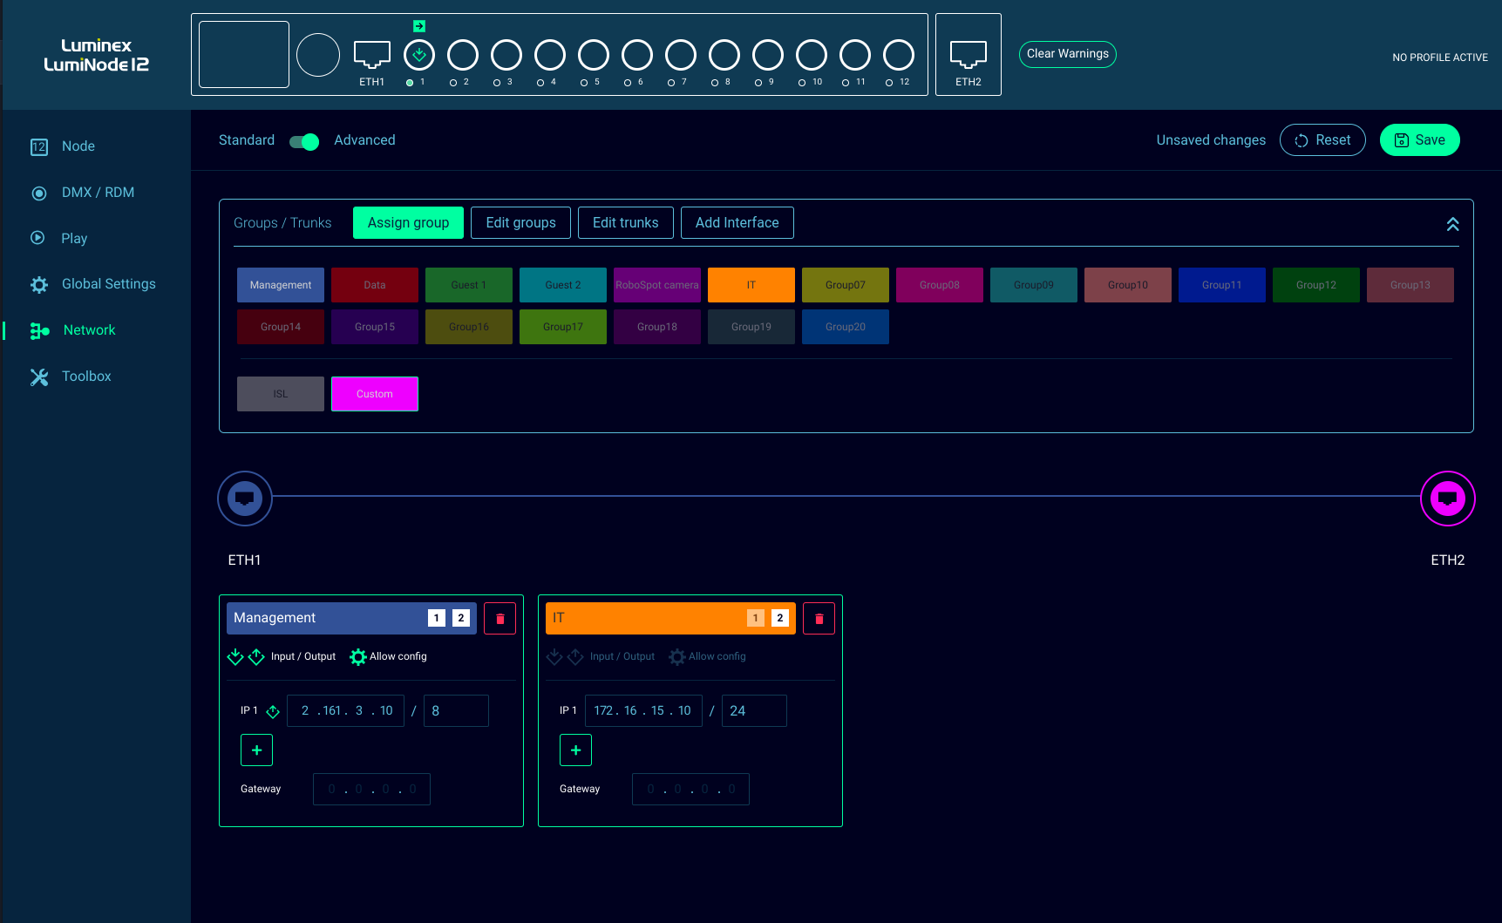This screenshot has width=1502, height=923.
Task: Toggle port 1 on IT interface
Action: [756, 618]
